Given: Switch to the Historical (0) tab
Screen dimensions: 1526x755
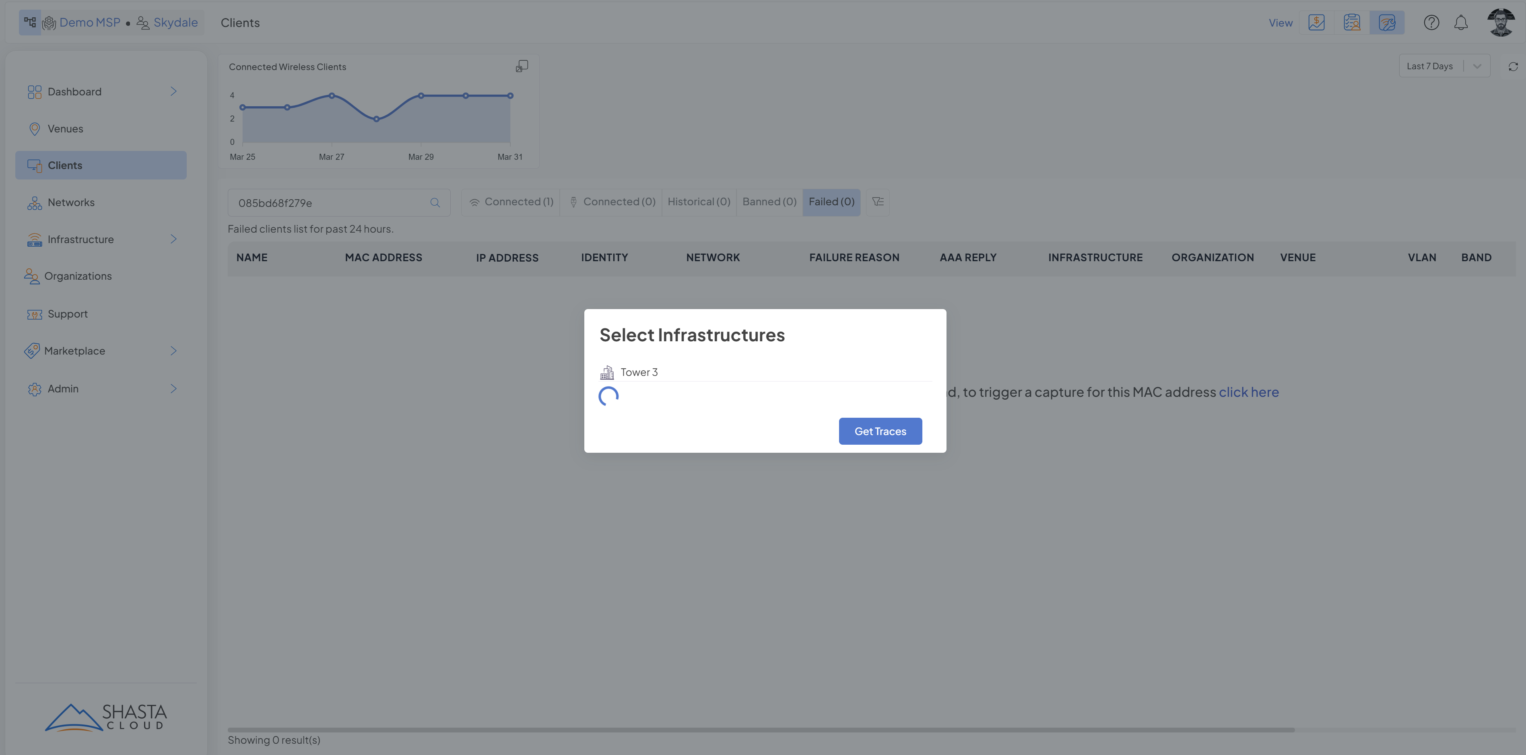Looking at the screenshot, I should pyautogui.click(x=699, y=202).
